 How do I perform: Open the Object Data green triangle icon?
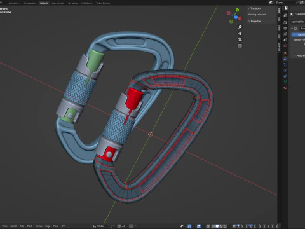click(285, 82)
